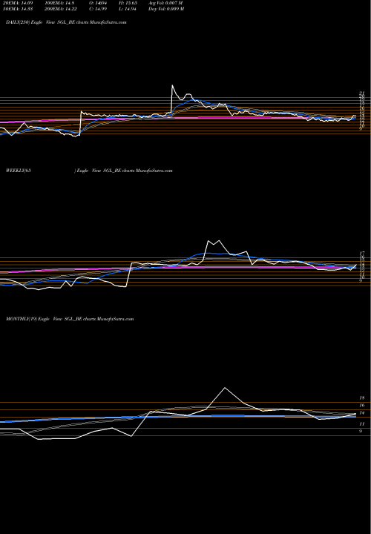Click the Avg Vol readout

point(165,3)
